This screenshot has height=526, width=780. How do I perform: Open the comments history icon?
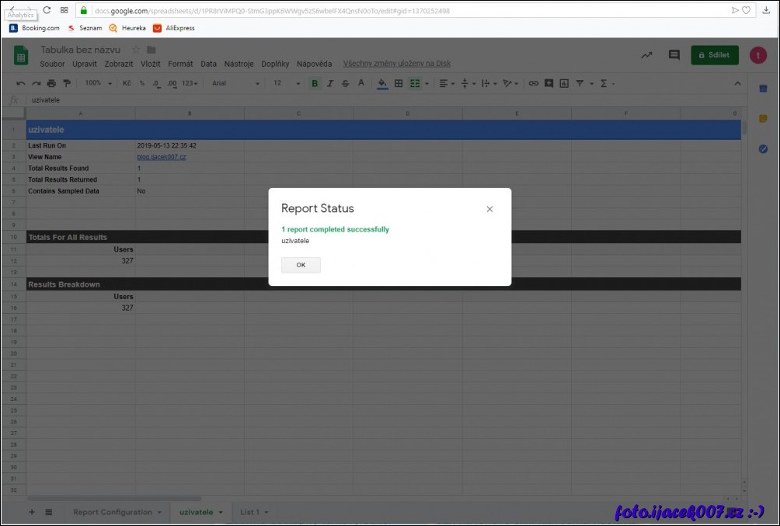(674, 55)
